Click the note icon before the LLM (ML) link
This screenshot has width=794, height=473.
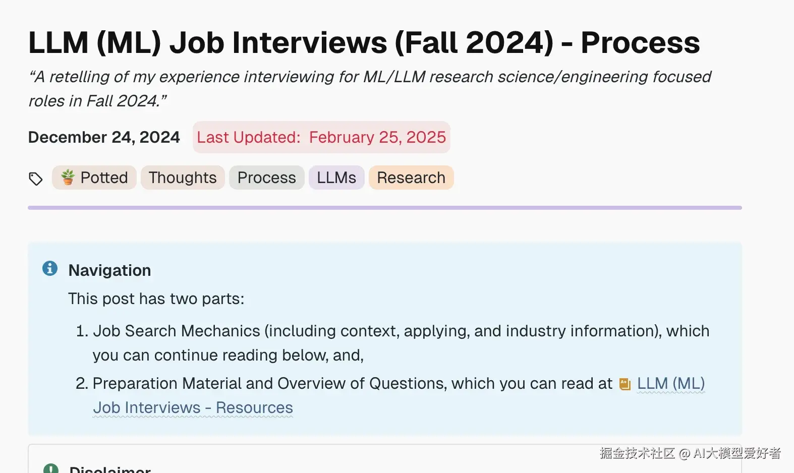tap(625, 384)
